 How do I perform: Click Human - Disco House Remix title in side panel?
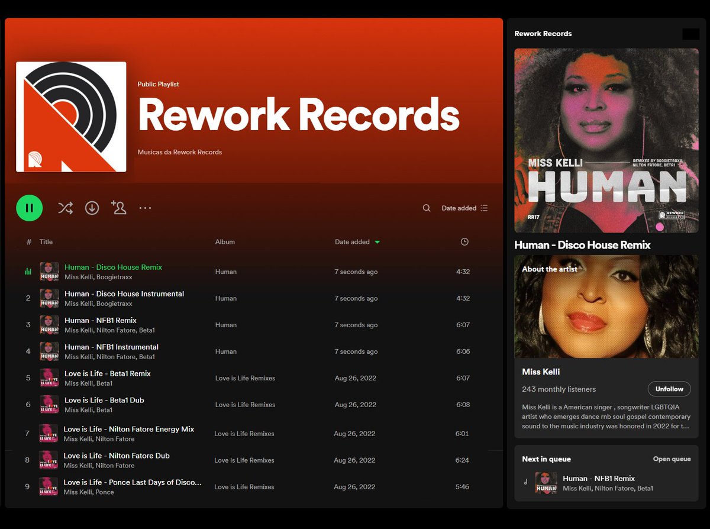pos(582,245)
